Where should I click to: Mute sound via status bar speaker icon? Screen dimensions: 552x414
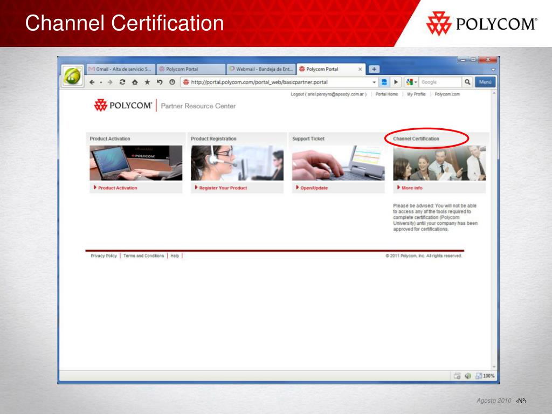coord(467,376)
